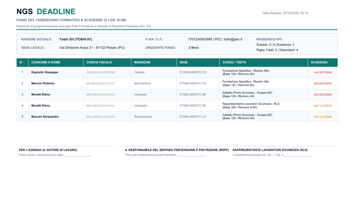The height and width of the screenshot is (204, 354).
Task: Click the "Scaduti: 3 | In Scadenza: 2" KPI line
Action: click(275, 45)
